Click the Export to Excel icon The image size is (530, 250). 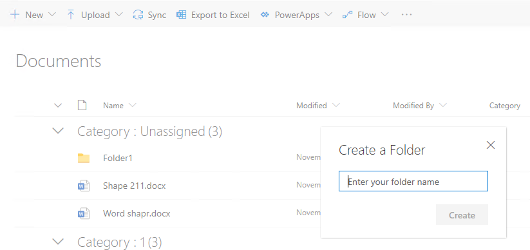(x=182, y=15)
